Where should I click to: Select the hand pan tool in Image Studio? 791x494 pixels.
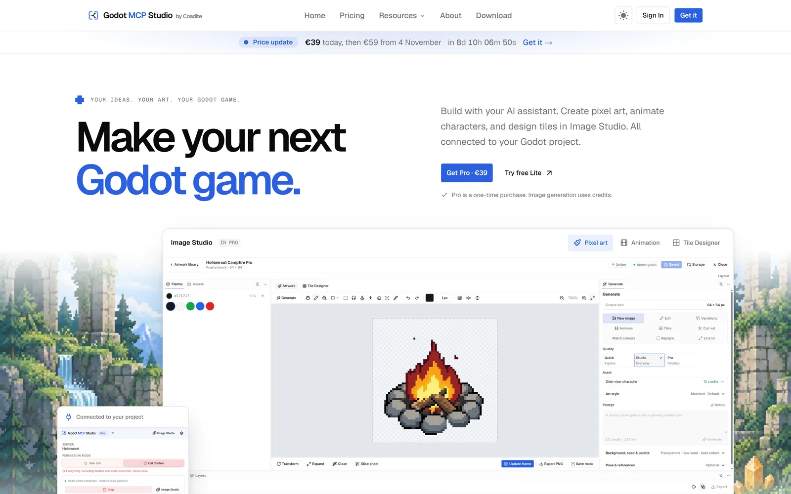[308, 298]
